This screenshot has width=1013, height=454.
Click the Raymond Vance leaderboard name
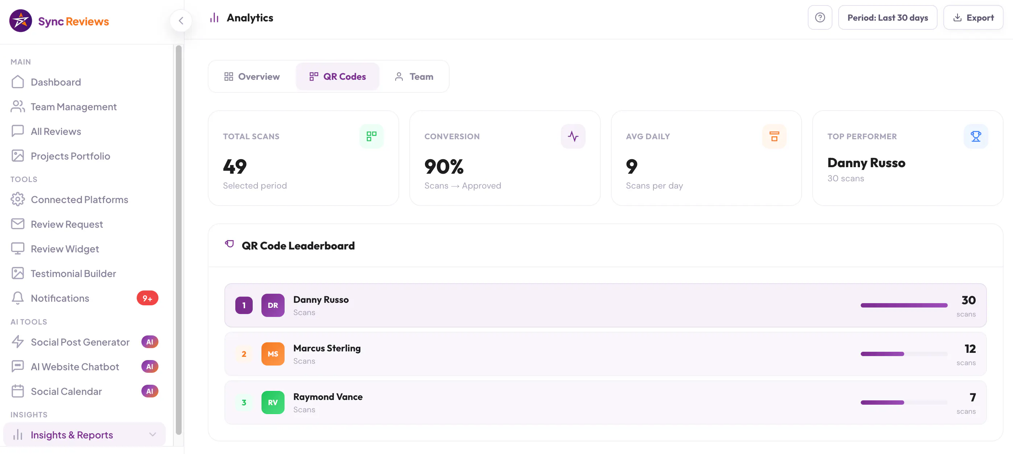coord(328,397)
